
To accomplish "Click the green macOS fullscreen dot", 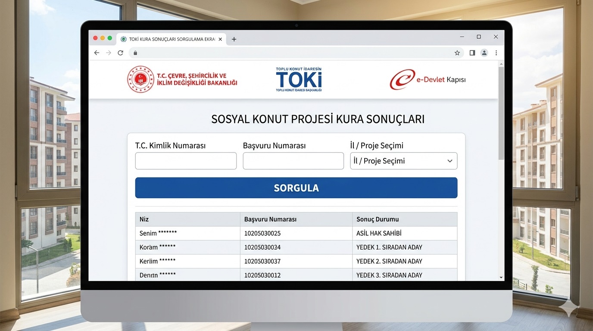I will click(110, 38).
